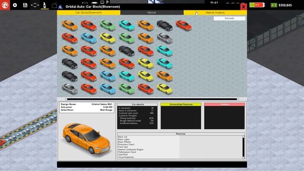Select the silver car in the bottom row
The image size is (304, 171).
[70, 89]
